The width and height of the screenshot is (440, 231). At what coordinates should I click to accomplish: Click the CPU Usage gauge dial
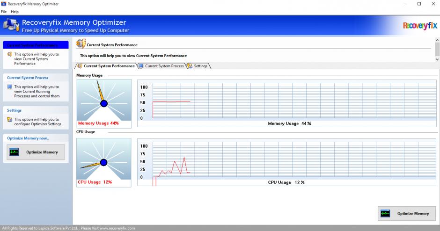click(104, 159)
